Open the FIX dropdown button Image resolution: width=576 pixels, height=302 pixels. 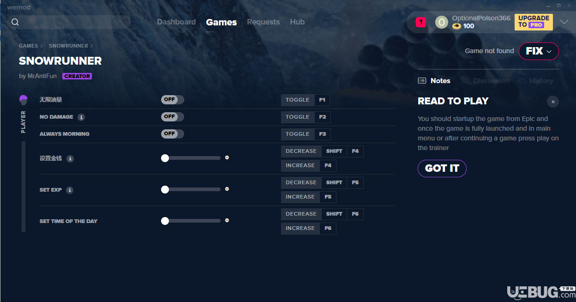click(x=539, y=51)
